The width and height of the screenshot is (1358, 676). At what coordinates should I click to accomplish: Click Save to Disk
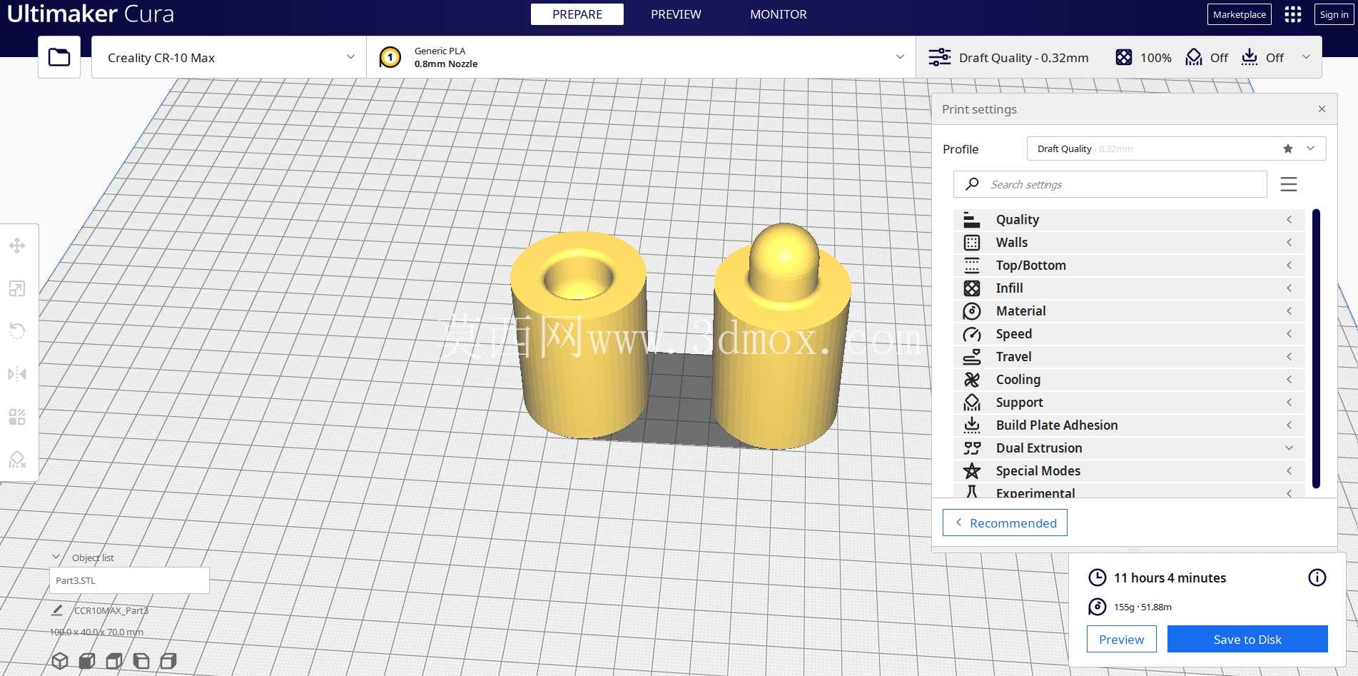coord(1247,640)
